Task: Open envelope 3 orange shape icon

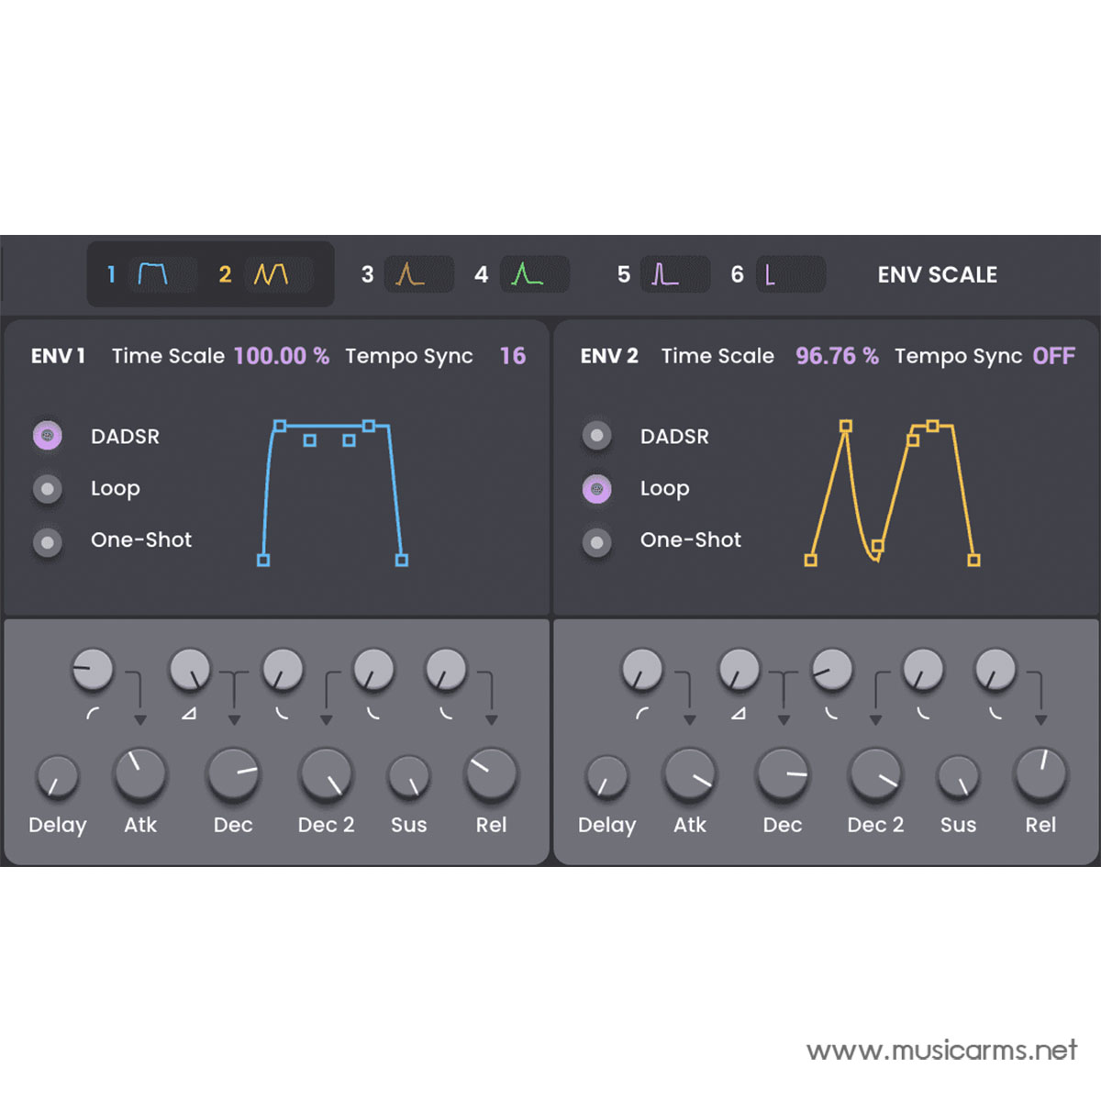Action: [x=410, y=274]
